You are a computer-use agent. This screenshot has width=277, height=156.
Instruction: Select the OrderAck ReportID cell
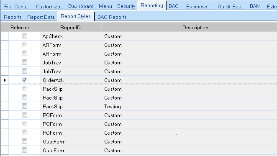[71, 80]
